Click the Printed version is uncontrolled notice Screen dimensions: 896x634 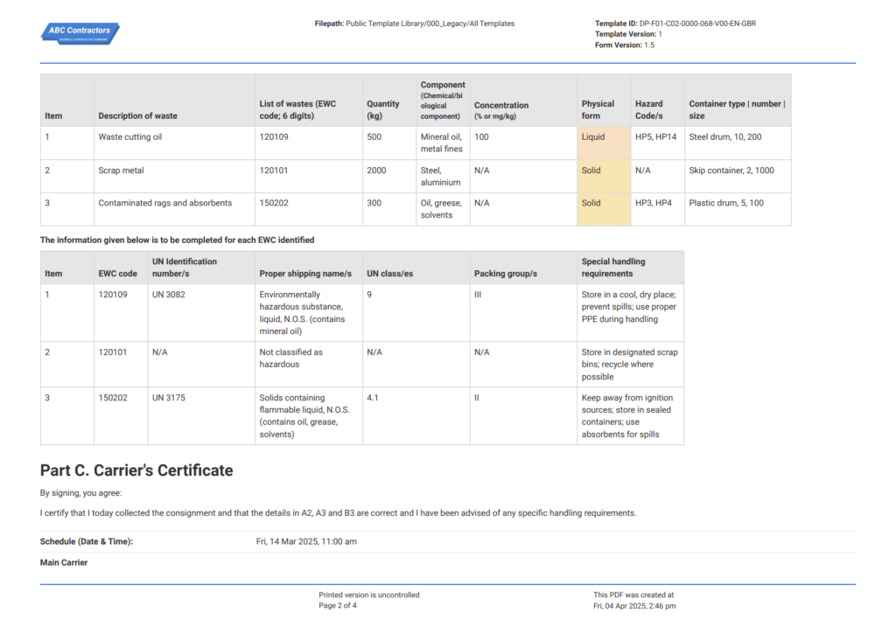tap(369, 594)
